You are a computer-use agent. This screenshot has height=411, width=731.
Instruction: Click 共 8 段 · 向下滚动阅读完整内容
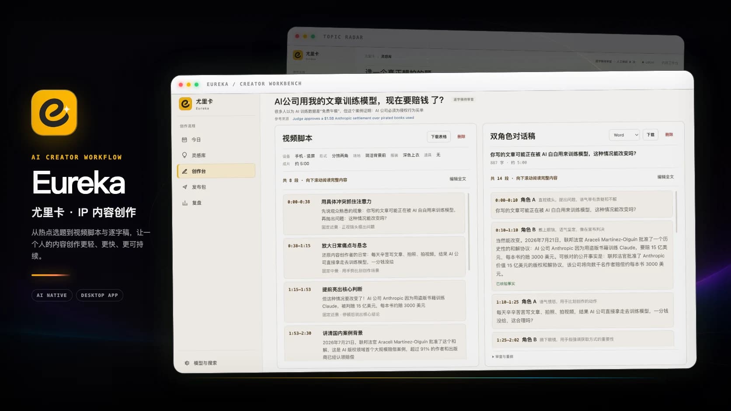coord(315,180)
